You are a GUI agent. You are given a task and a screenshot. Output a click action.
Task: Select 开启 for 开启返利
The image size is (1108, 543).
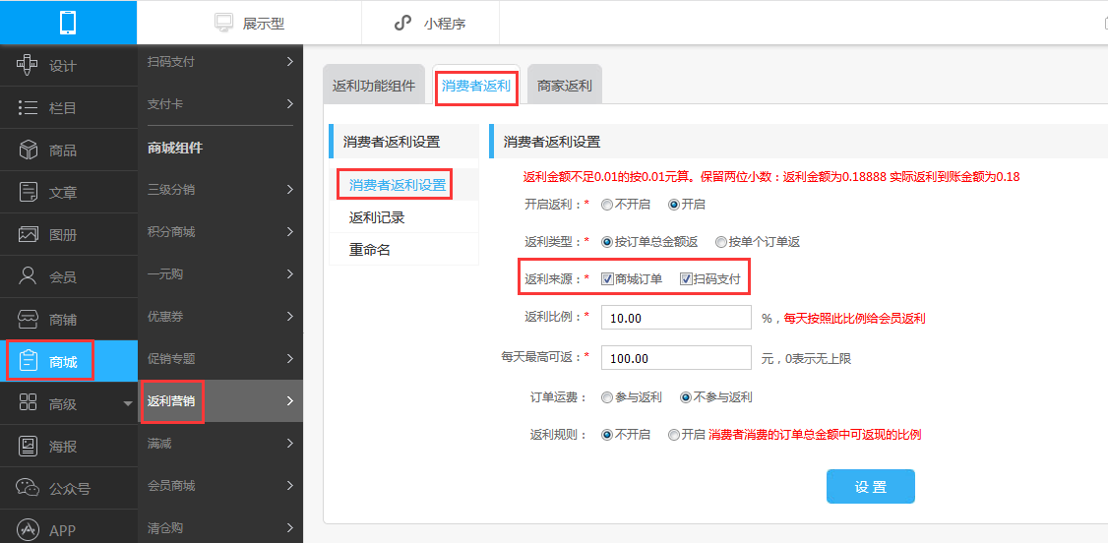pyautogui.click(x=673, y=205)
